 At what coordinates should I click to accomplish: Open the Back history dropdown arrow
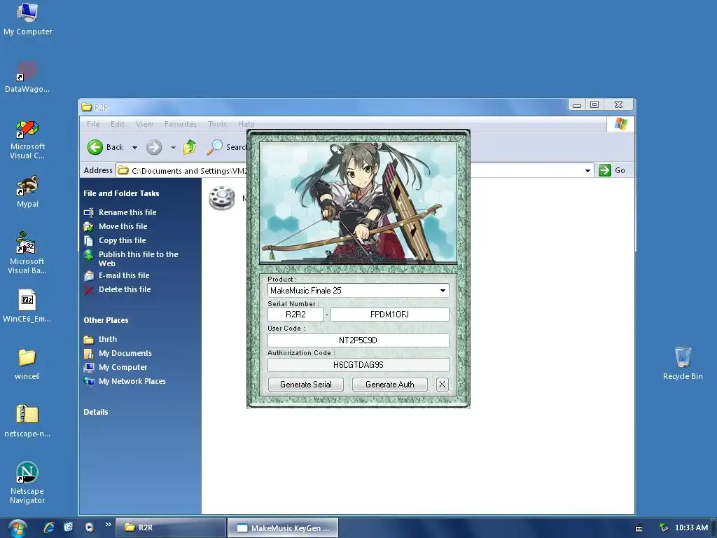[x=134, y=147]
